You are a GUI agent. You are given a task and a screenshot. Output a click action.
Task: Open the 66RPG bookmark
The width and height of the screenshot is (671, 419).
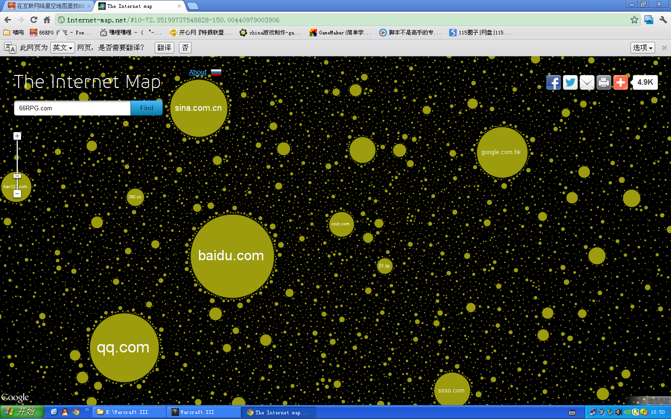coord(61,33)
